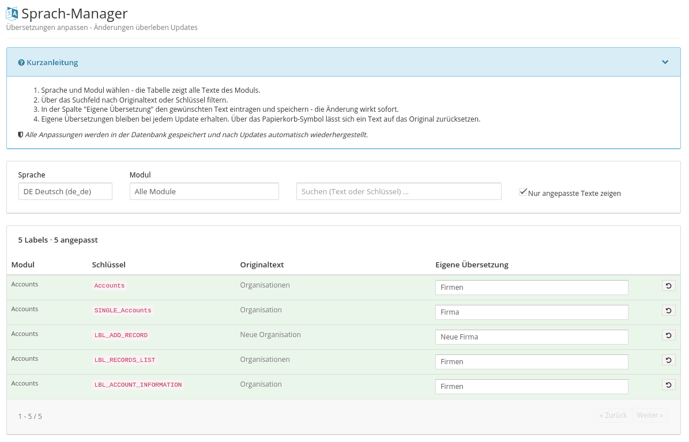
Task: Reset the LBL_ACCOUNT_INFORMATION translation
Action: 668,385
